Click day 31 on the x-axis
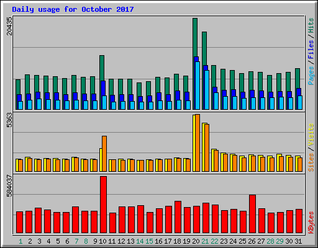This screenshot has height=248, width=318. (298, 241)
